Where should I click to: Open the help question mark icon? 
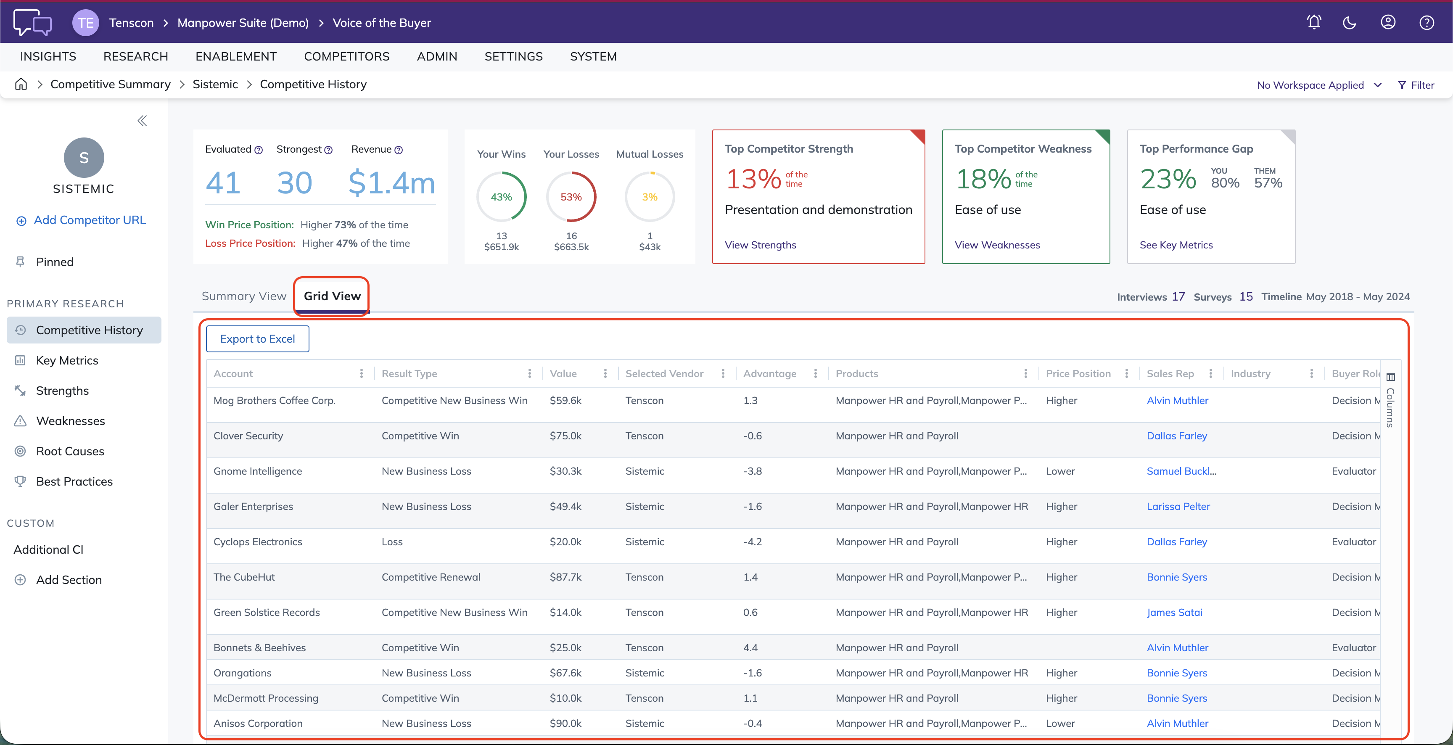click(x=1427, y=23)
